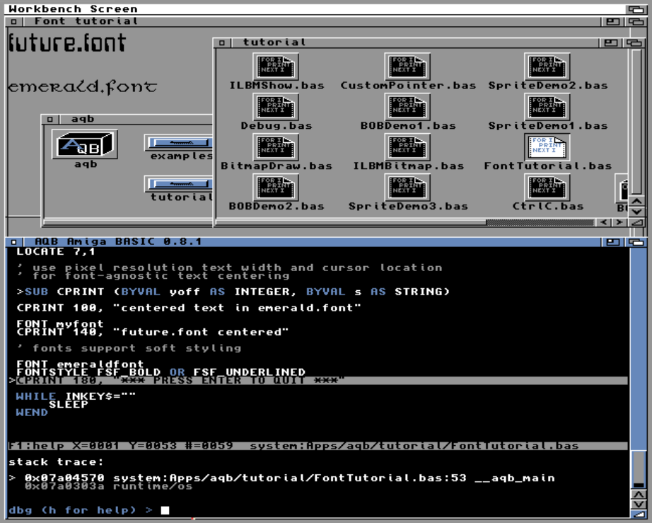
Task: Close the tutorial drawer window
Action: (222, 42)
